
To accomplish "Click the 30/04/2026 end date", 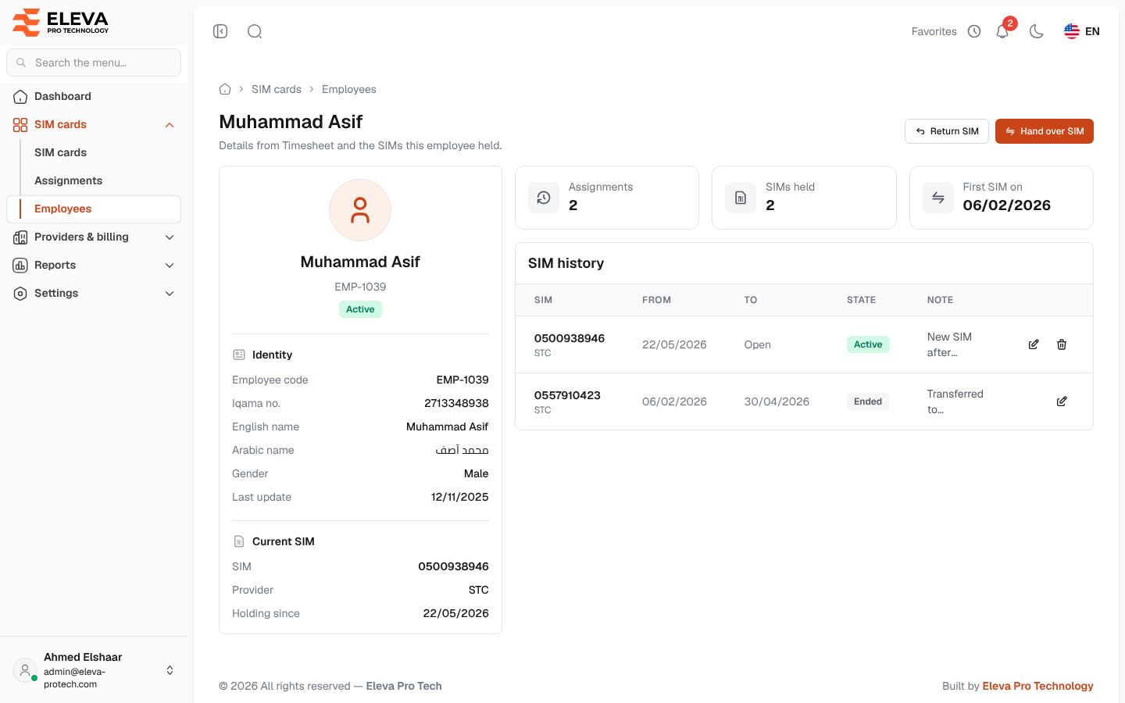I will 777,401.
